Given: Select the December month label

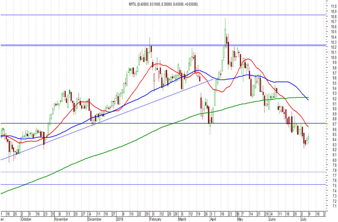Looking at the screenshot, I should [95, 219].
